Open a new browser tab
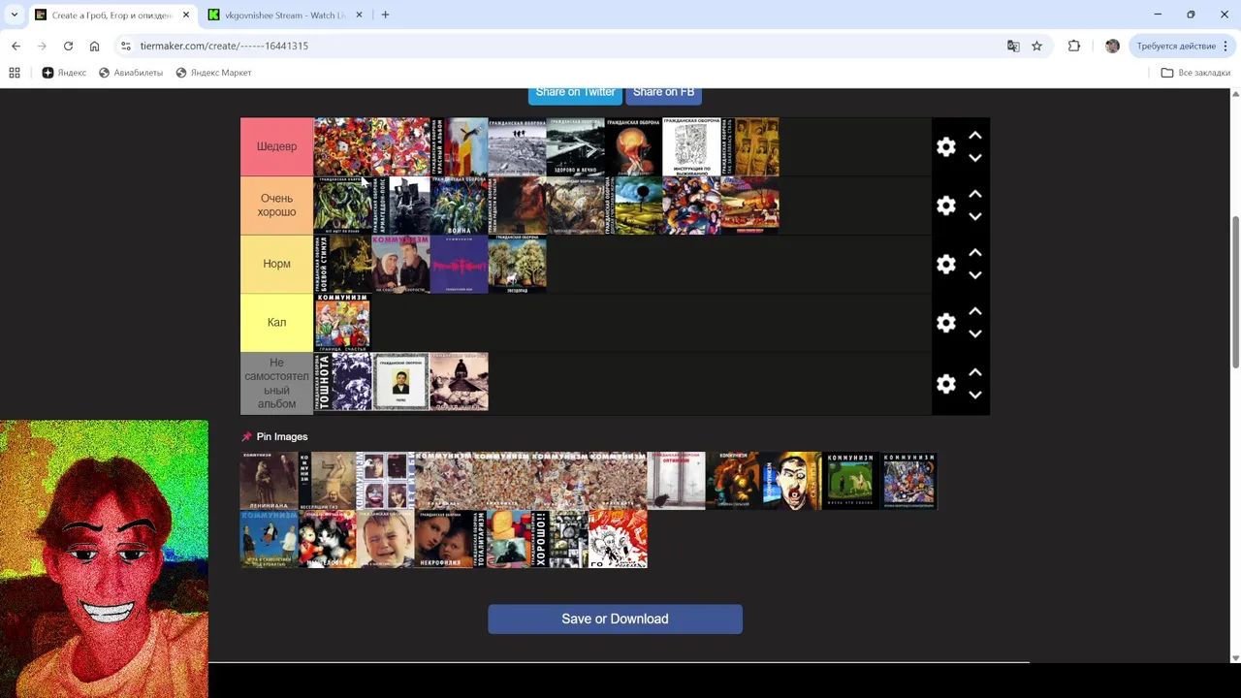Viewport: 1241px width, 698px height. coord(385,15)
